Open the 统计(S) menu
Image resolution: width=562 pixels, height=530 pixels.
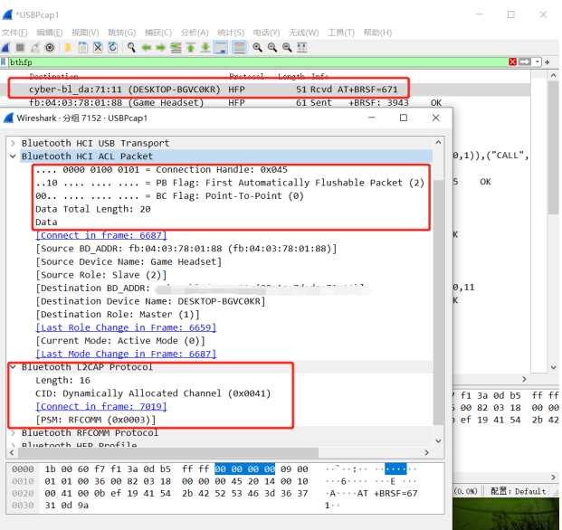pos(230,33)
